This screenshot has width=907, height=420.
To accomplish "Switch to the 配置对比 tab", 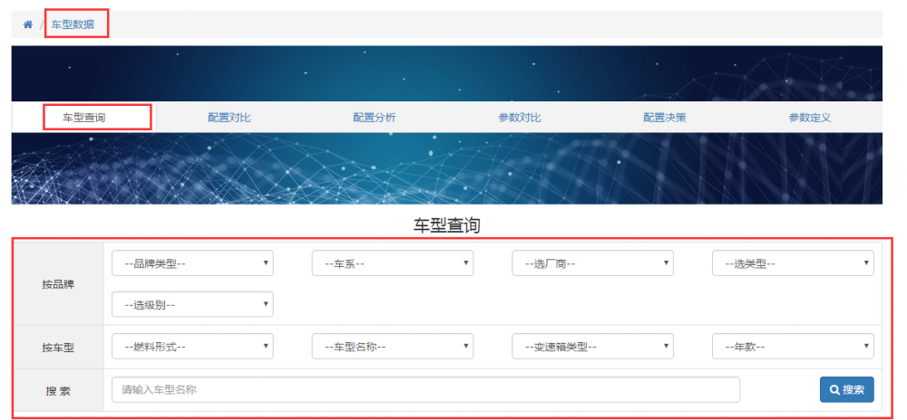I will 229,118.
